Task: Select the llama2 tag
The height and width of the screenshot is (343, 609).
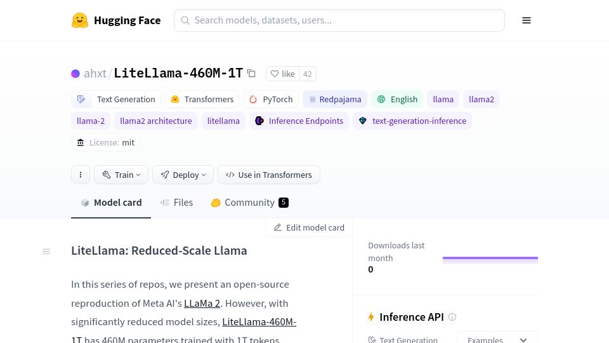Action: point(481,99)
